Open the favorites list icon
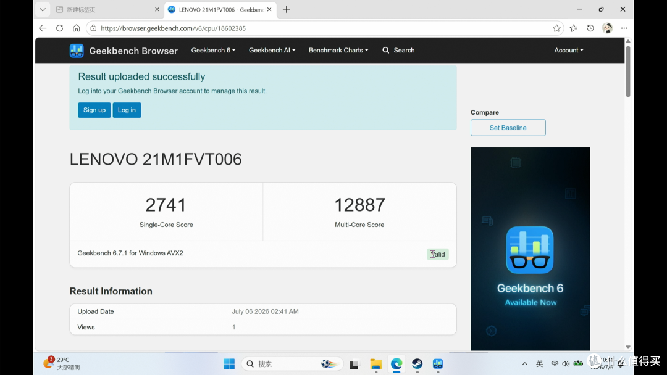667x375 pixels. [x=573, y=28]
